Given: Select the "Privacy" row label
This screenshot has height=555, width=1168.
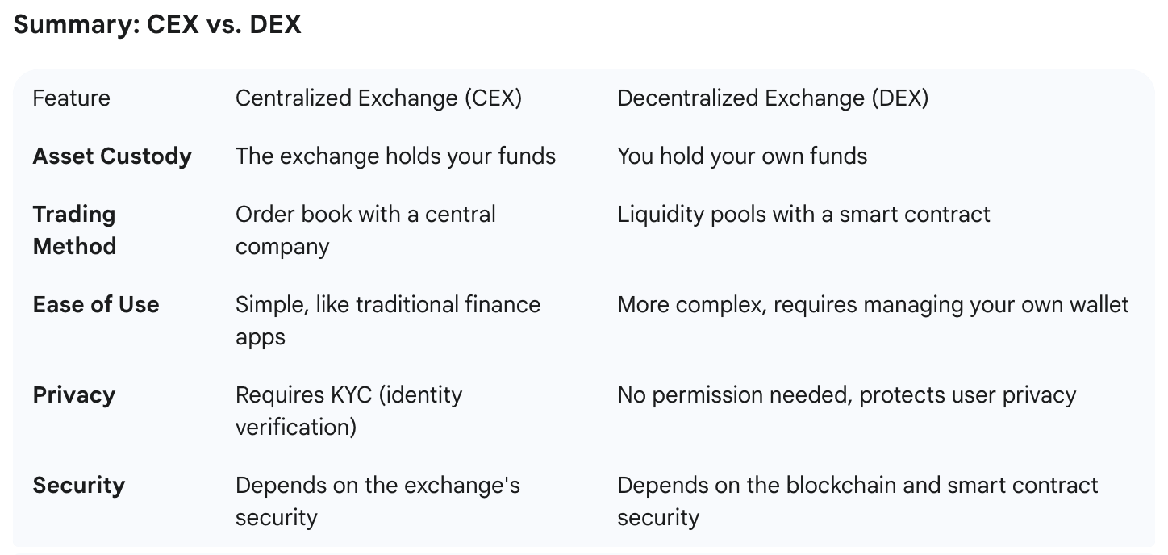Looking at the screenshot, I should point(74,395).
